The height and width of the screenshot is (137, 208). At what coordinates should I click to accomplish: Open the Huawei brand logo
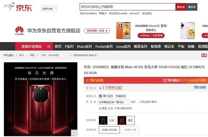click(19, 30)
